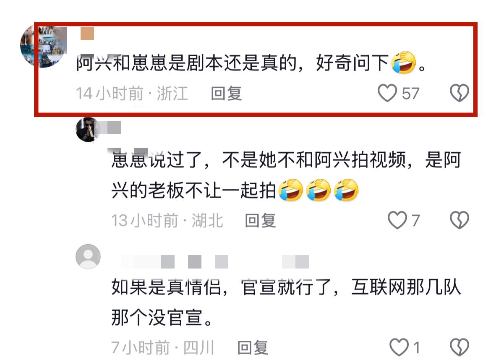
Task: Dislike the Zhejiang user's comment
Action: tap(460, 93)
